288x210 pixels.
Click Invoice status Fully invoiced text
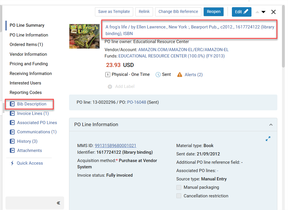[x=105, y=175]
